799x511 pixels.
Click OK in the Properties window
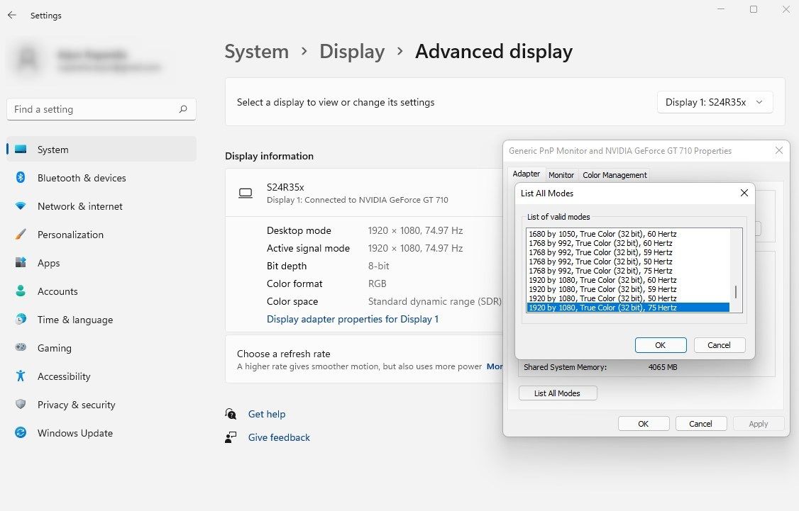coord(644,423)
